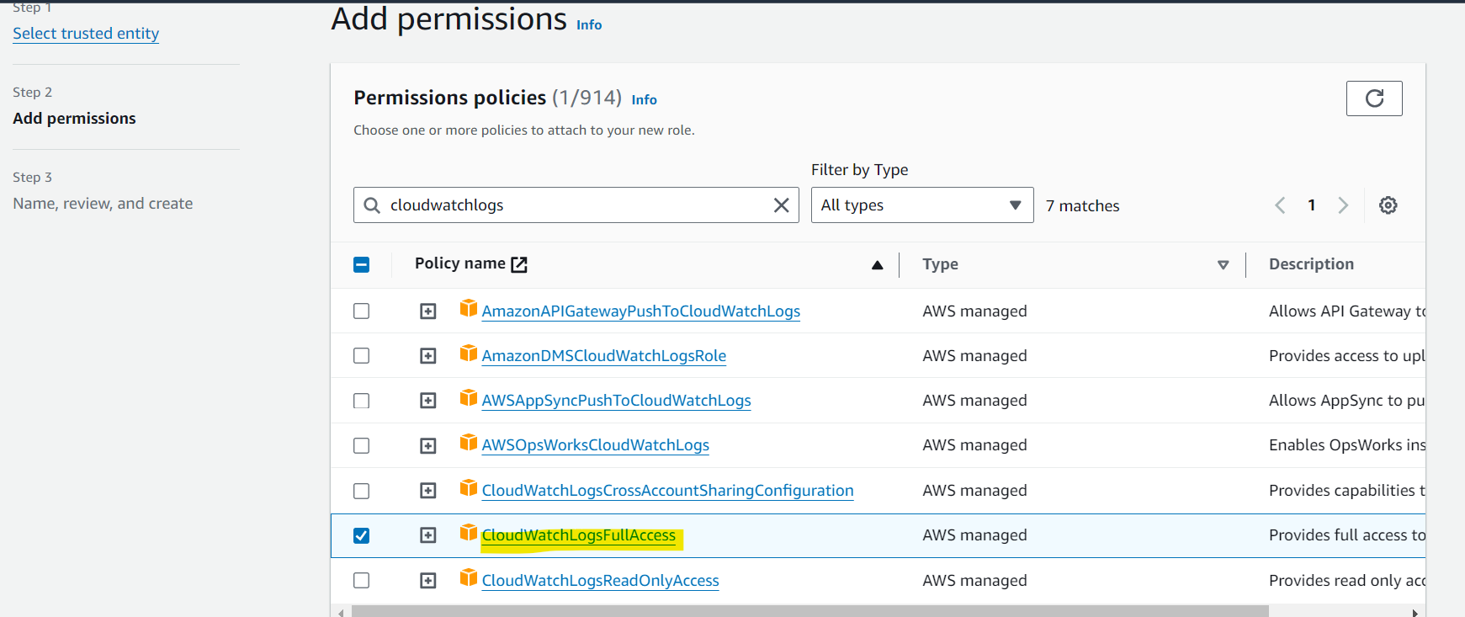
Task: Click Step 2 Add permissions in wizard
Action: 74,119
